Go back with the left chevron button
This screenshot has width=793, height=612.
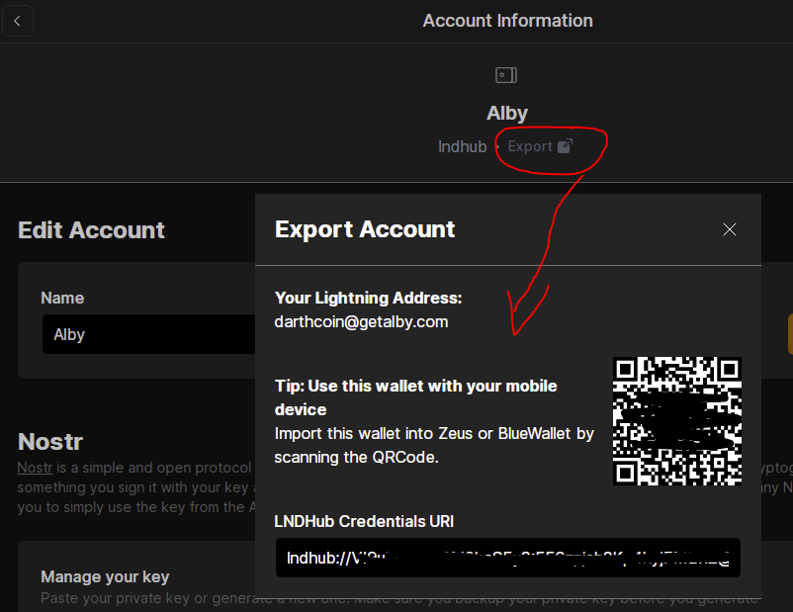pyautogui.click(x=18, y=21)
